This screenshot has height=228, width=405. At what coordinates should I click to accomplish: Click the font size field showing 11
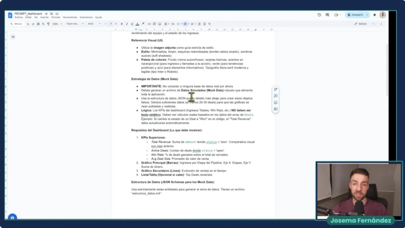[111, 24]
